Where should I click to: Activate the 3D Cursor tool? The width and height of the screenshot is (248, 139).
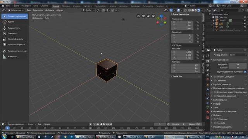tap(15, 22)
